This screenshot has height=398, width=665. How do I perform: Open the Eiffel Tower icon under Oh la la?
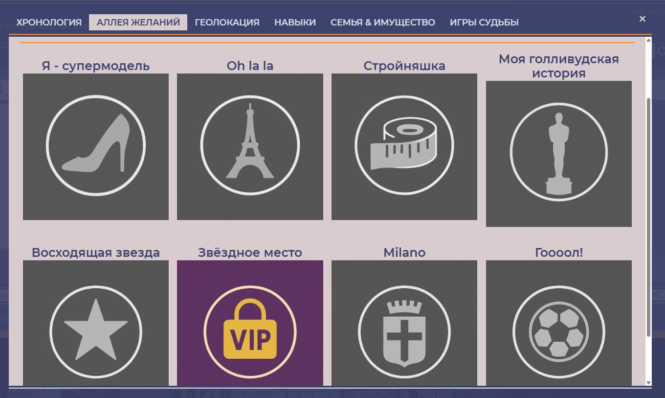tap(250, 146)
